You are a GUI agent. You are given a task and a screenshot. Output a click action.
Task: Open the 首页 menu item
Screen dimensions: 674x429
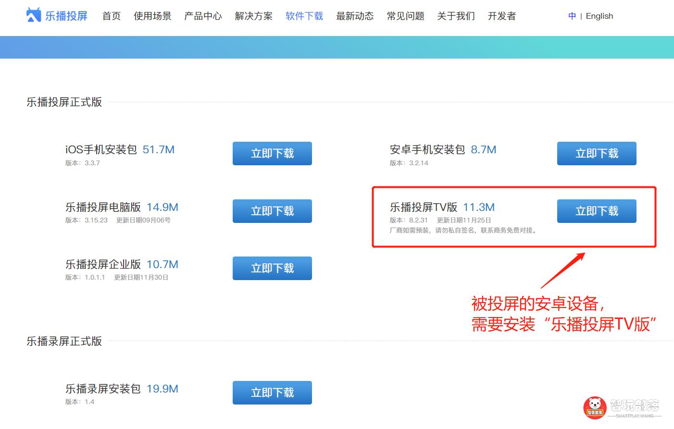(112, 16)
